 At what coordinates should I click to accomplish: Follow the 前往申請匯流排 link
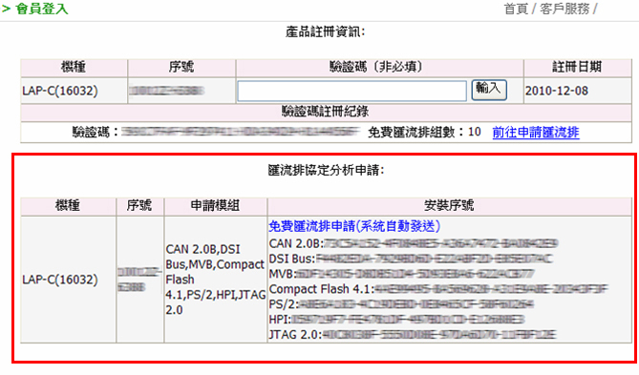coord(536,133)
